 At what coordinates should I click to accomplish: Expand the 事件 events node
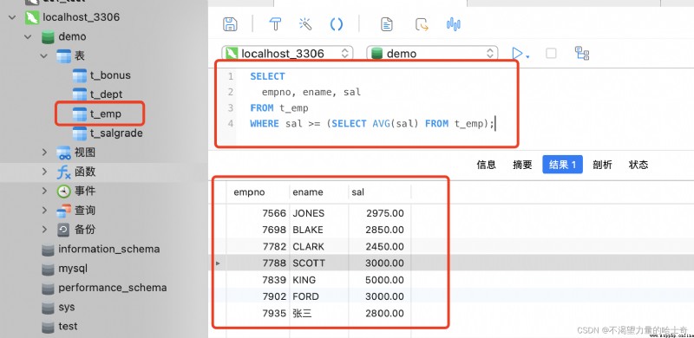click(44, 192)
